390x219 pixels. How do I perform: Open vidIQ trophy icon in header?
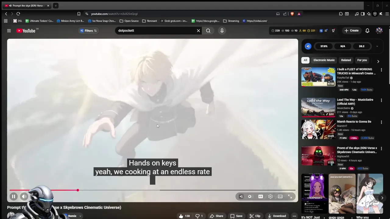coord(333,31)
